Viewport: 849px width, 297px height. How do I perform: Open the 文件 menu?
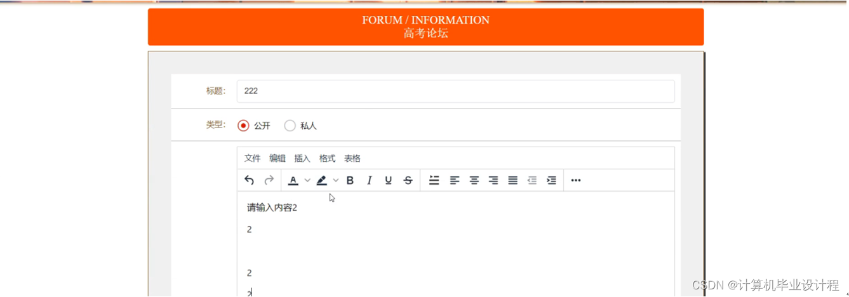tap(253, 158)
